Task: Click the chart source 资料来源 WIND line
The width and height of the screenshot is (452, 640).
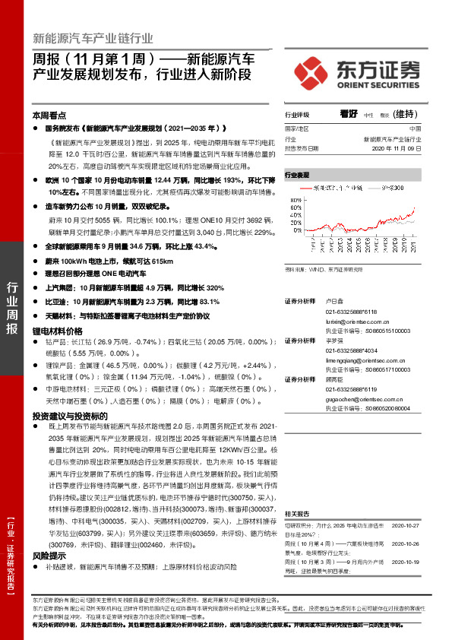Action: tap(324, 269)
